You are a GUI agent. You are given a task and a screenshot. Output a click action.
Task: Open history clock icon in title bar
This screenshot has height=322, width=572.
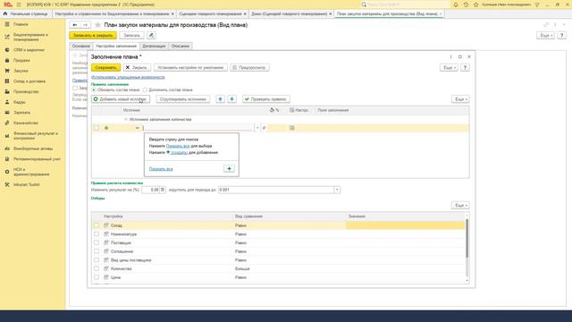pyautogui.click(x=466, y=4)
